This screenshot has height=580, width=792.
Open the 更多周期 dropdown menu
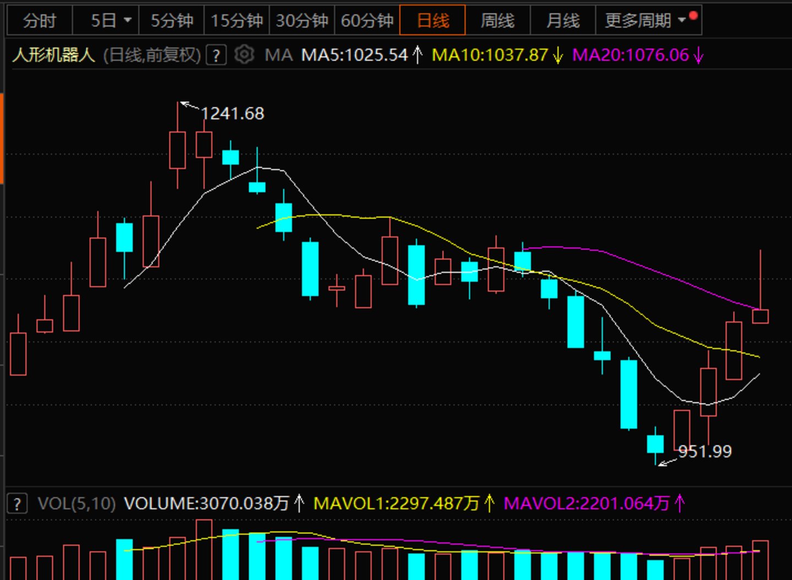pos(645,20)
